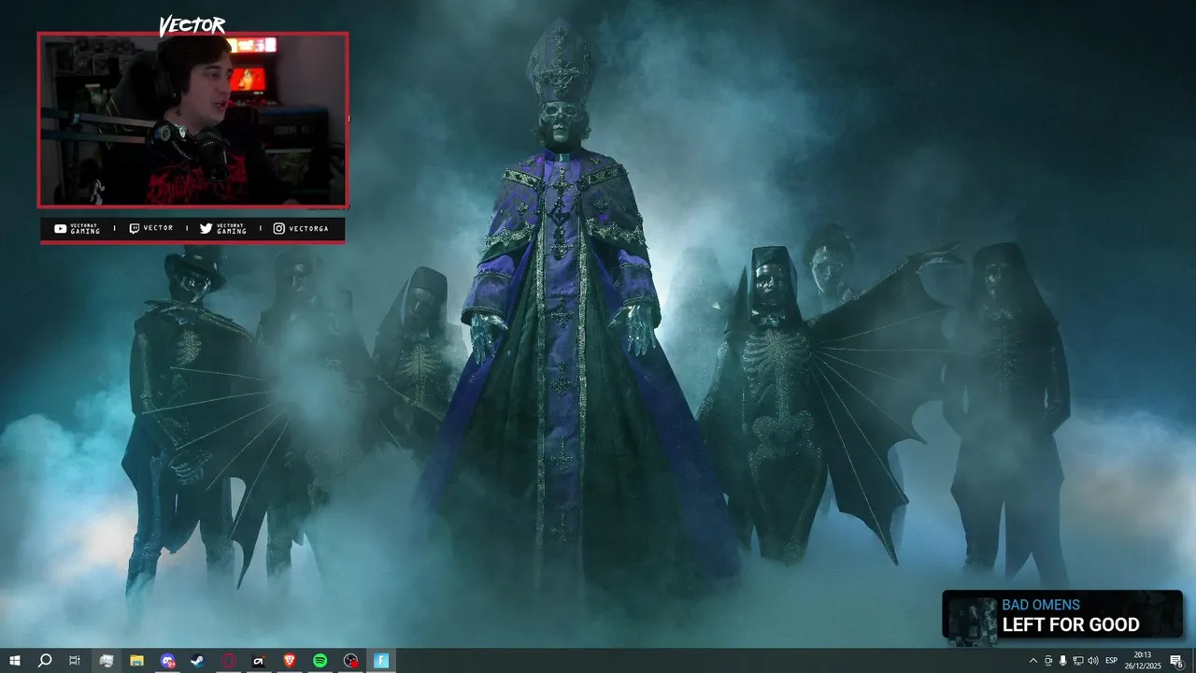Open File Explorer from the taskbar

point(136,661)
